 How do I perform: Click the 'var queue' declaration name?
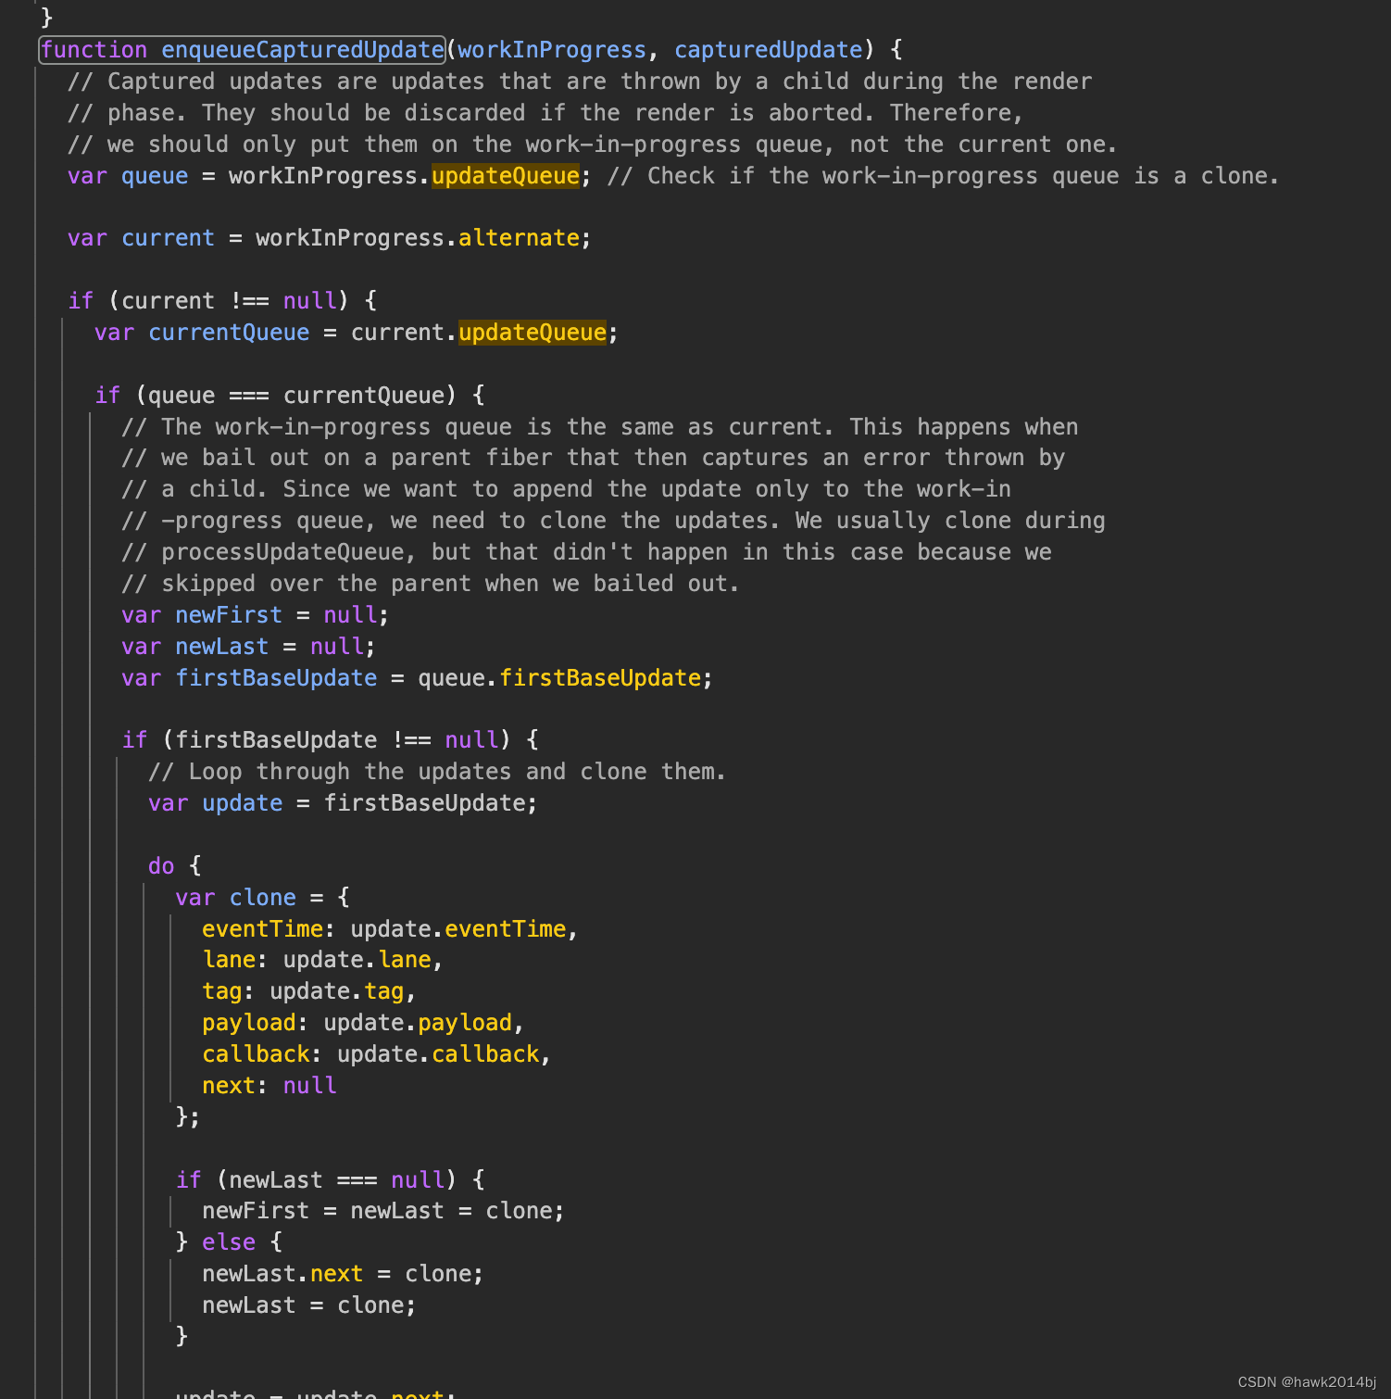(155, 176)
